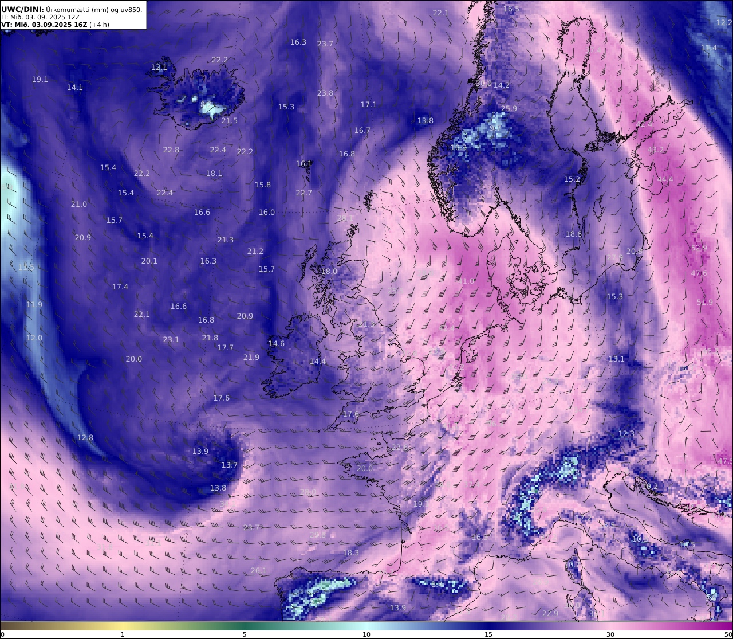Click the 19.1 value label
Viewport: 733px width, 639px height.
[40, 80]
